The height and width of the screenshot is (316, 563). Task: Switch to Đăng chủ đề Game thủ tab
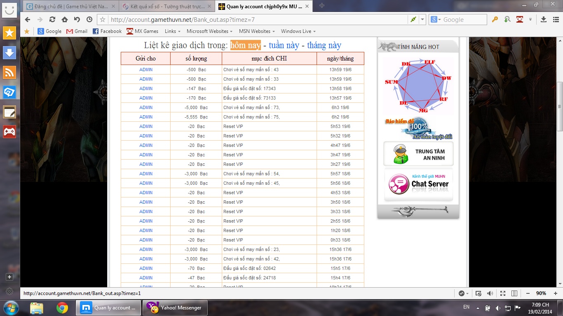pyautogui.click(x=71, y=6)
